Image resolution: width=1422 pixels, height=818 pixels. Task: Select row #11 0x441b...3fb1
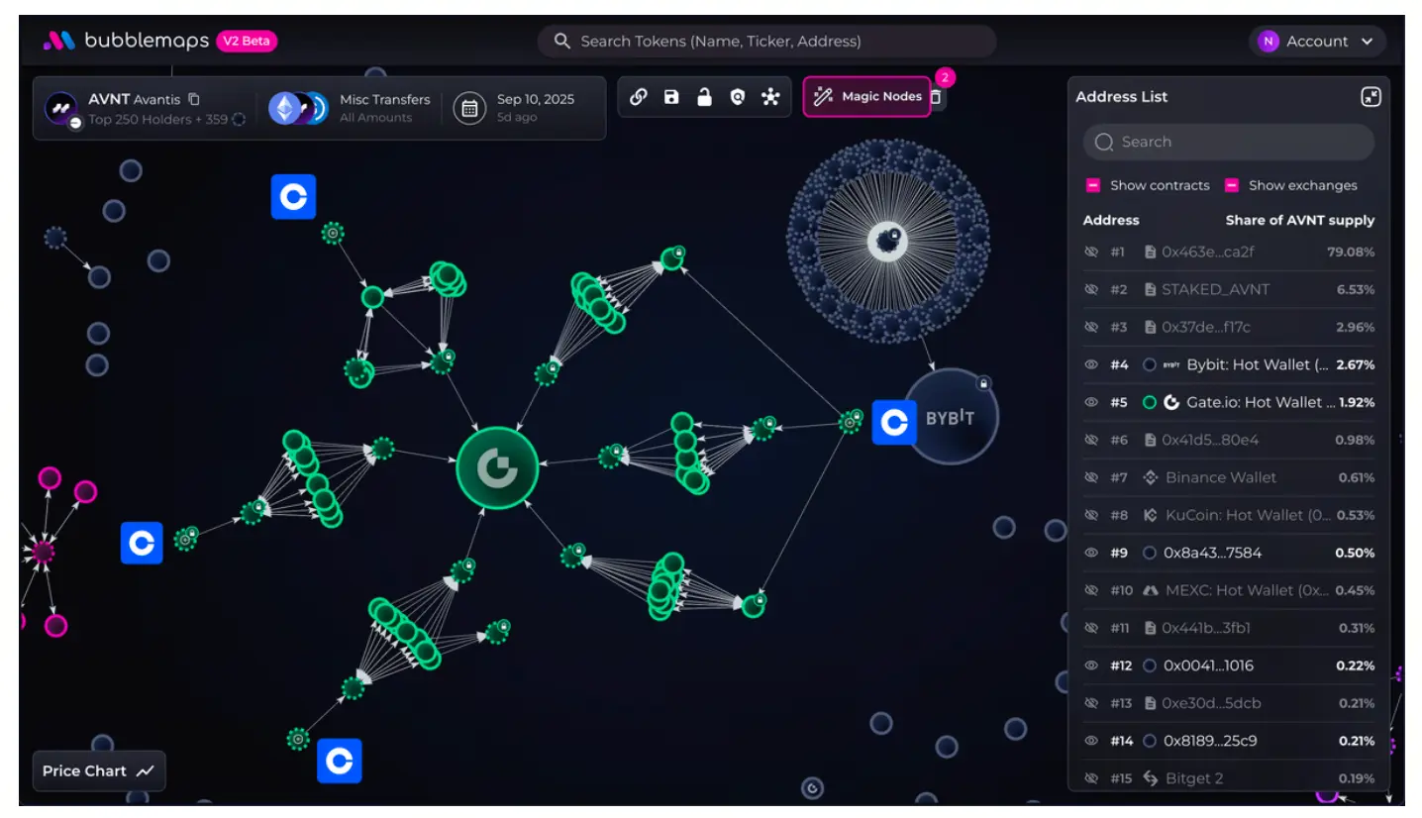coord(1228,628)
